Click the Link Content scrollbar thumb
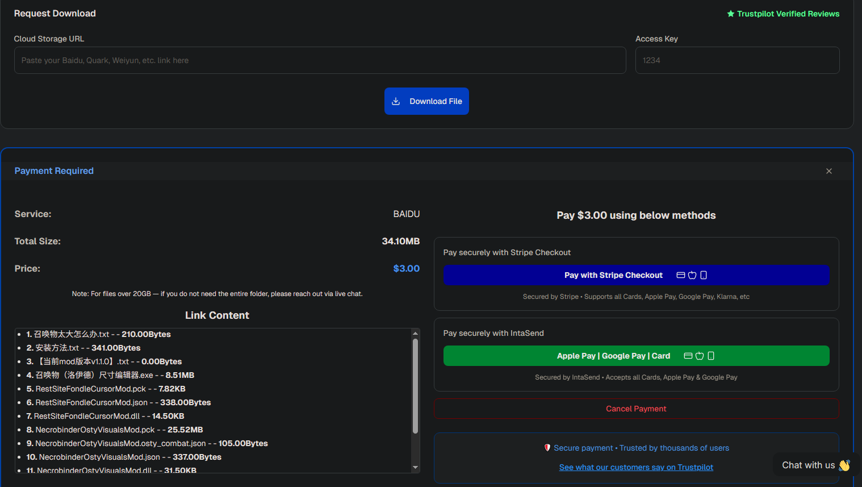Viewport: 862px width, 487px height. pyautogui.click(x=415, y=386)
